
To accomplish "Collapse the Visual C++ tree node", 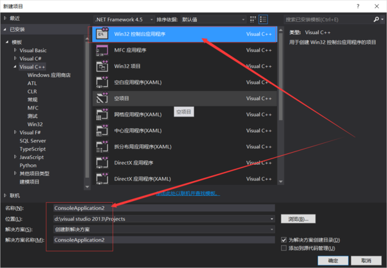I will coord(15,67).
